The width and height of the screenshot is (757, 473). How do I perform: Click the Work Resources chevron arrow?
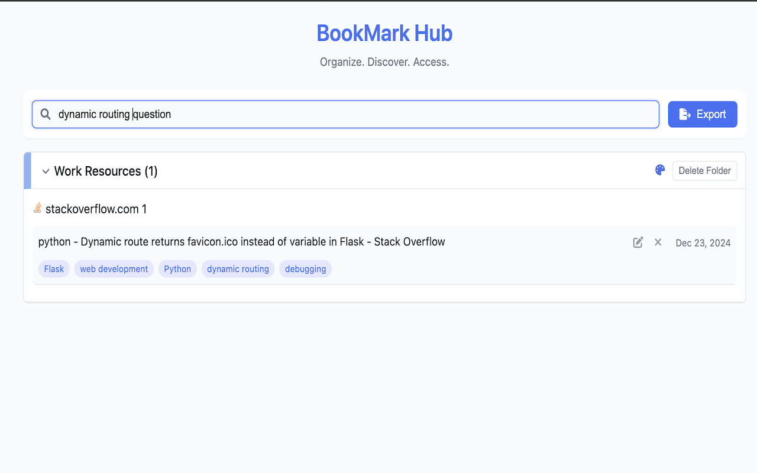tap(46, 171)
